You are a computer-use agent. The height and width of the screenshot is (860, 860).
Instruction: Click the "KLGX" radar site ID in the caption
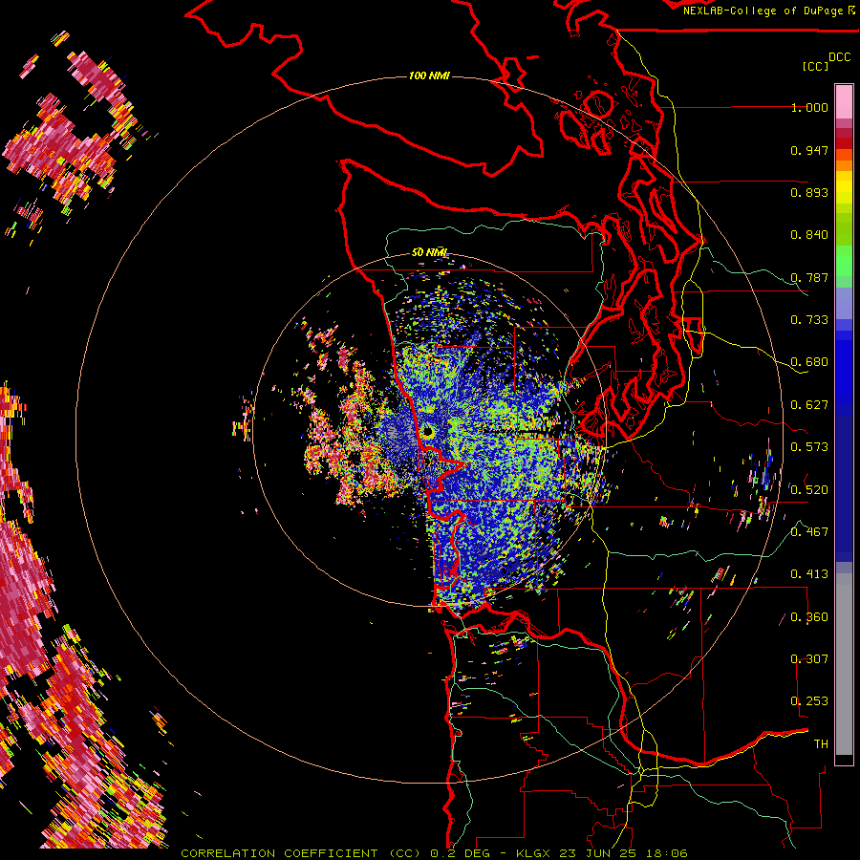[533, 853]
